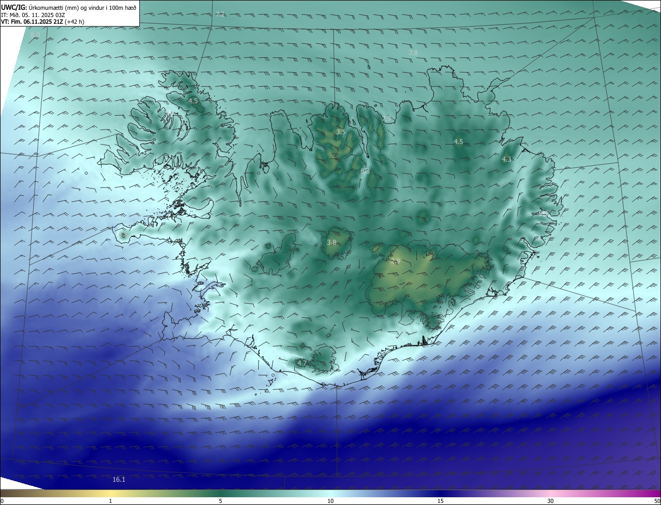
Task: Click the 4.3 value label
Action: (507, 160)
